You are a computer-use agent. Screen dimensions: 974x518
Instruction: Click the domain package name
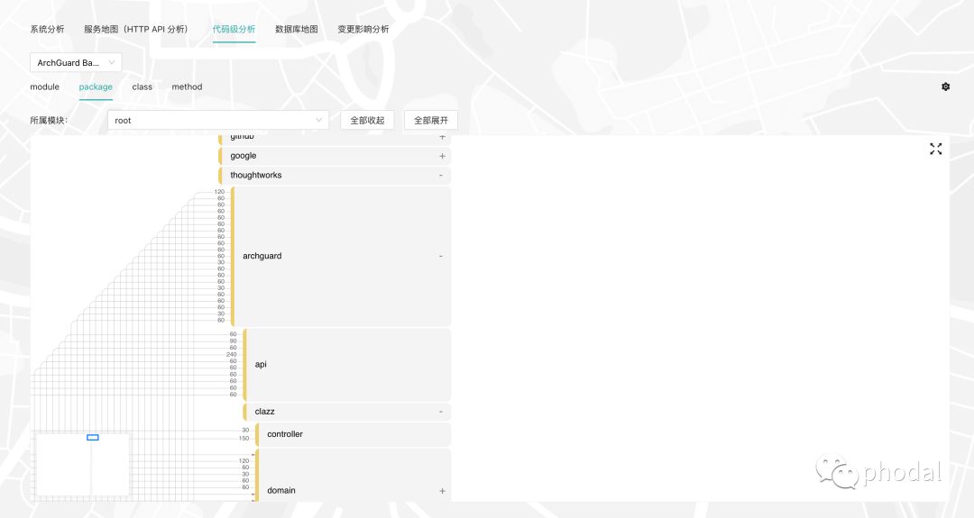point(281,490)
